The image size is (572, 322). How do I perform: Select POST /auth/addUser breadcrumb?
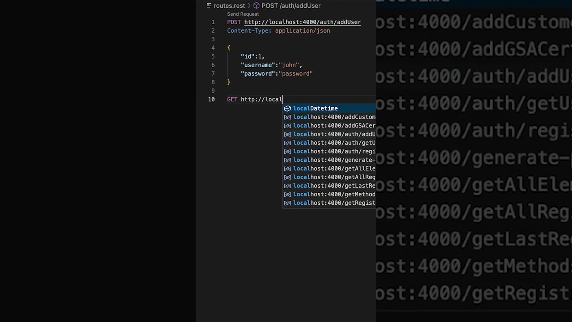291,6
